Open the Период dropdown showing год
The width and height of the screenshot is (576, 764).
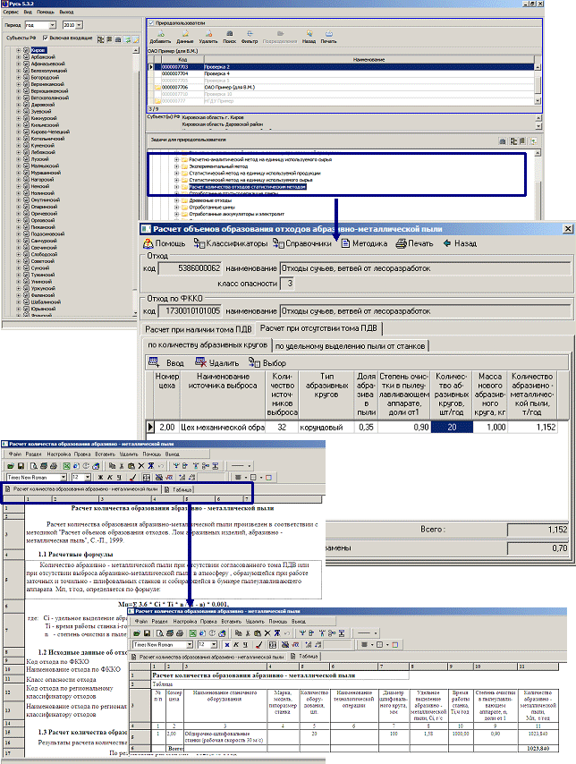point(55,26)
